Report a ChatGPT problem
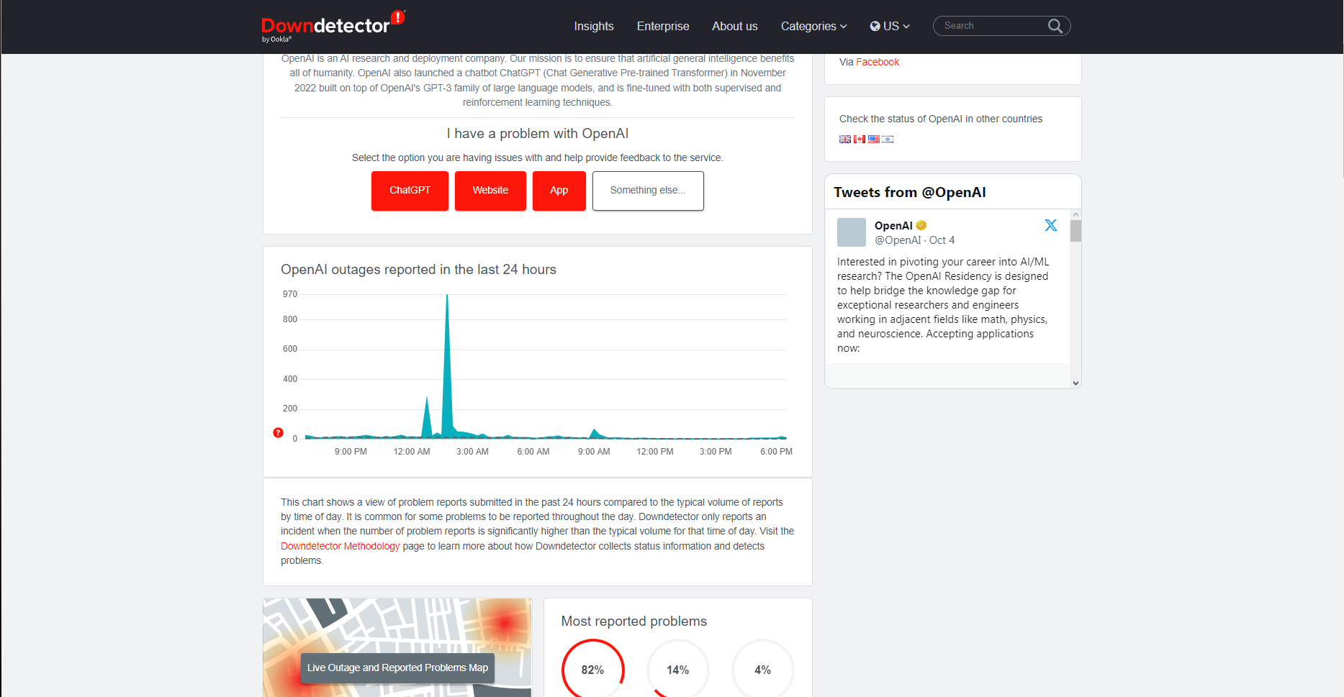The image size is (1344, 697). click(410, 191)
